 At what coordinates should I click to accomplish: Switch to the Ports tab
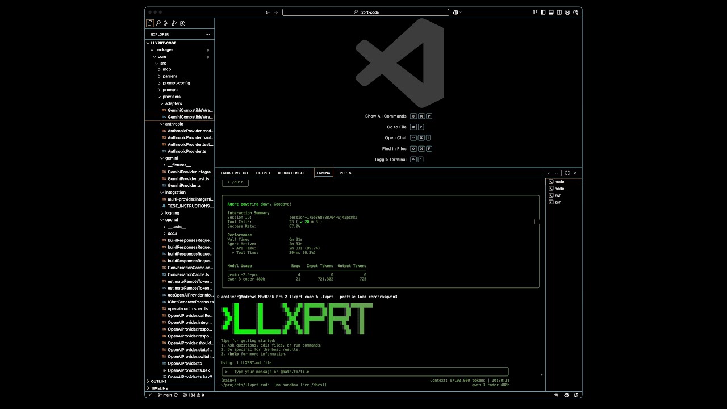click(x=345, y=173)
